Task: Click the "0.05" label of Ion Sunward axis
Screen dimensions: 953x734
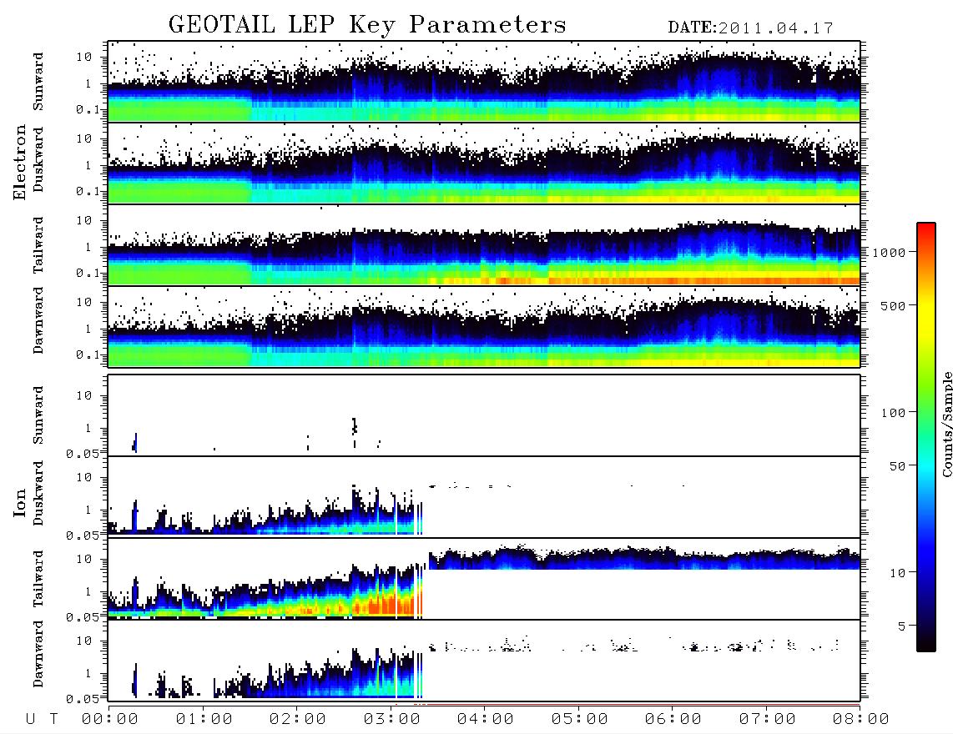Action: 82,453
